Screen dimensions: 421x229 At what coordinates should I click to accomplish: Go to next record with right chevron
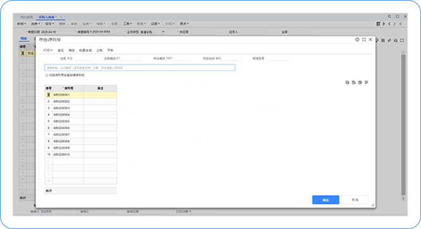(x=394, y=24)
